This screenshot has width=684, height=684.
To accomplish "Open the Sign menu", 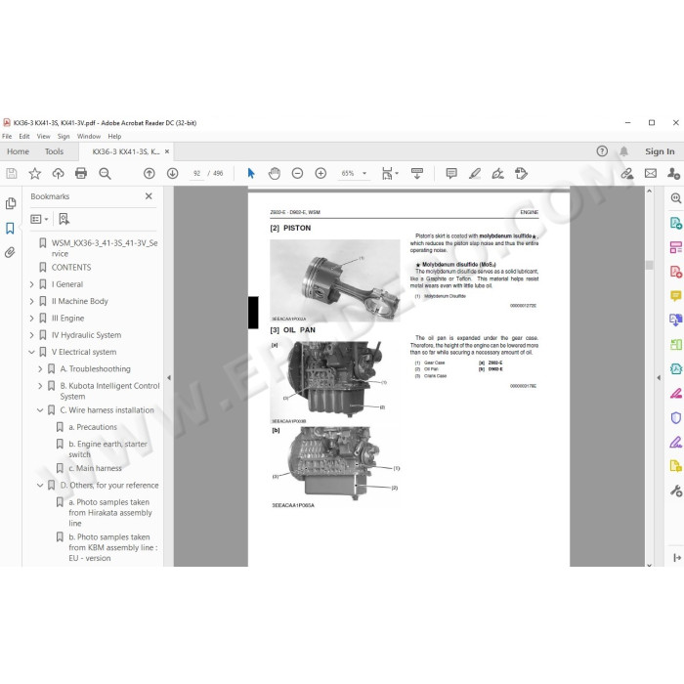I will (64, 137).
